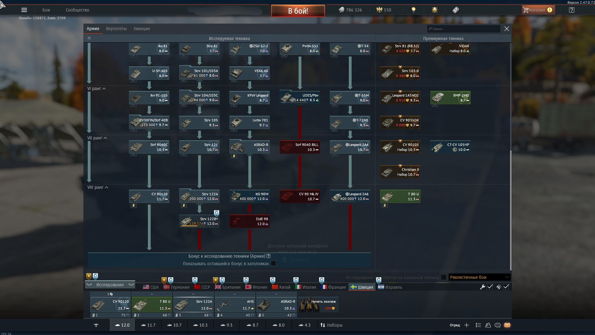Switch to the 10.7 lineup preset
This screenshot has height=335, width=595.
click(x=174, y=325)
